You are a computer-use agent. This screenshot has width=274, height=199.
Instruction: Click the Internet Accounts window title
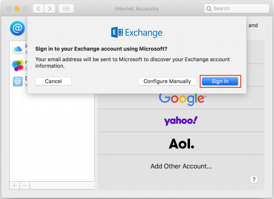(x=137, y=8)
